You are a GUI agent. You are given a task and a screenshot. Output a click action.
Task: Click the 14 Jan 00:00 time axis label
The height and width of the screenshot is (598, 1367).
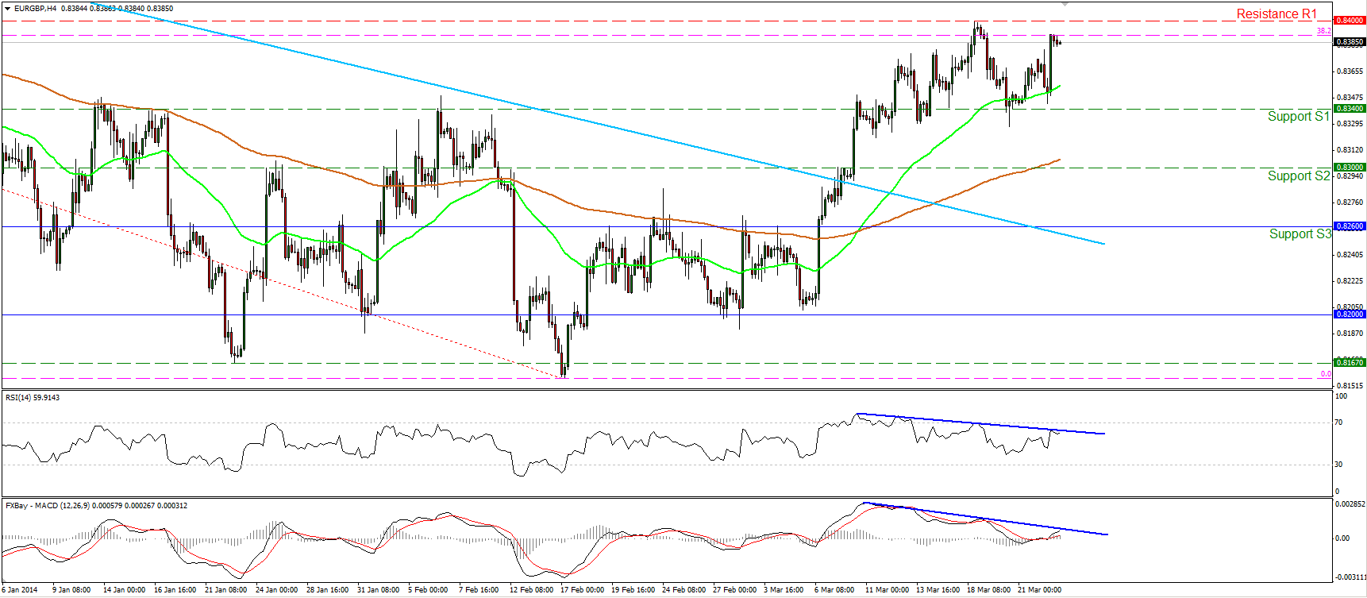tap(125, 590)
